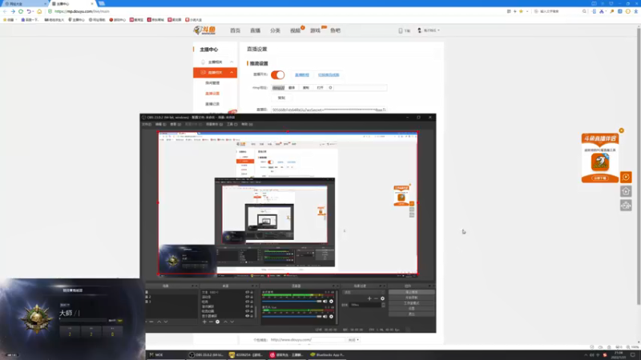Viewport: 641px width, 360px height.
Task: Open settings gear of first mixer channel
Action: [x=331, y=302]
